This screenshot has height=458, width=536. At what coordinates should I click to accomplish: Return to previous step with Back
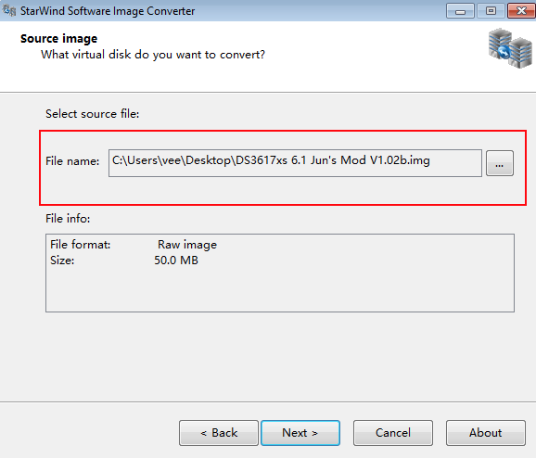(219, 433)
